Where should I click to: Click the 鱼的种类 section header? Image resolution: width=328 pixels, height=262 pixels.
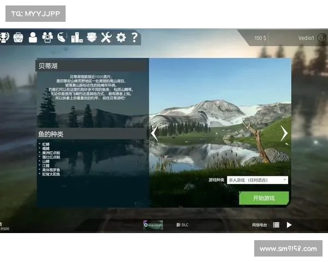[51, 134]
